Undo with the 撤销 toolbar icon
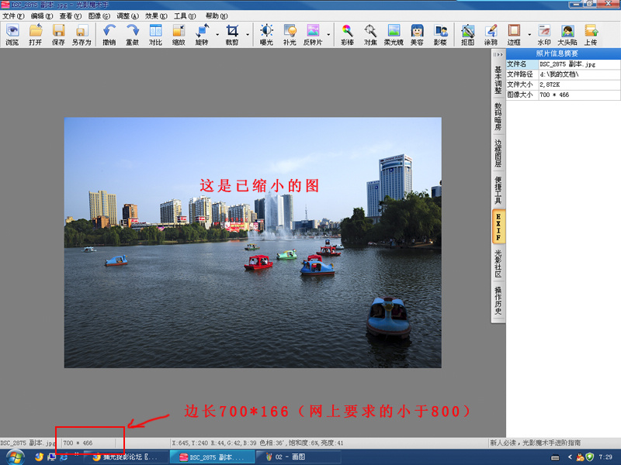This screenshot has width=621, height=465. 109,35
